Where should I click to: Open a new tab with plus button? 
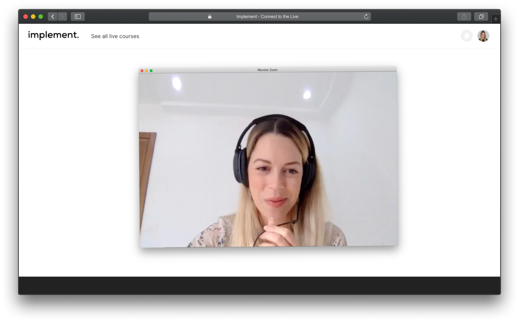pyautogui.click(x=496, y=19)
